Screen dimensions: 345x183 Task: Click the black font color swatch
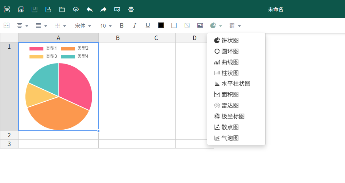click(x=161, y=26)
